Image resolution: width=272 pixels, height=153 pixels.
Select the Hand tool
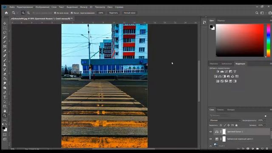[x=5, y=111]
